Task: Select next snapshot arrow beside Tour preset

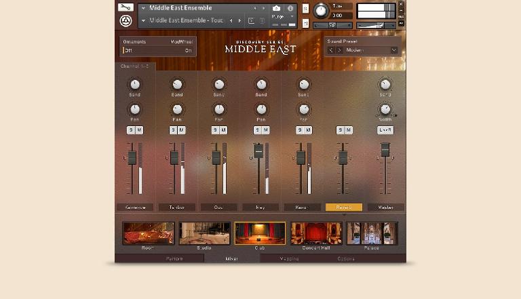Action: pos(239,20)
